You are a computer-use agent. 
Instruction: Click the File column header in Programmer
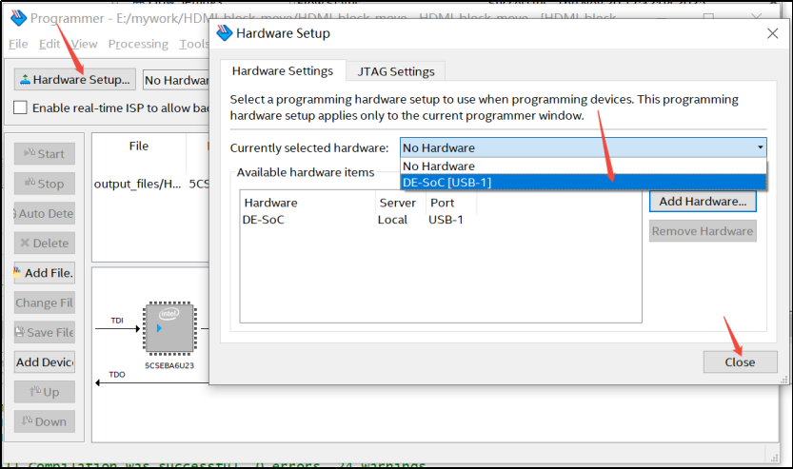tap(139, 147)
